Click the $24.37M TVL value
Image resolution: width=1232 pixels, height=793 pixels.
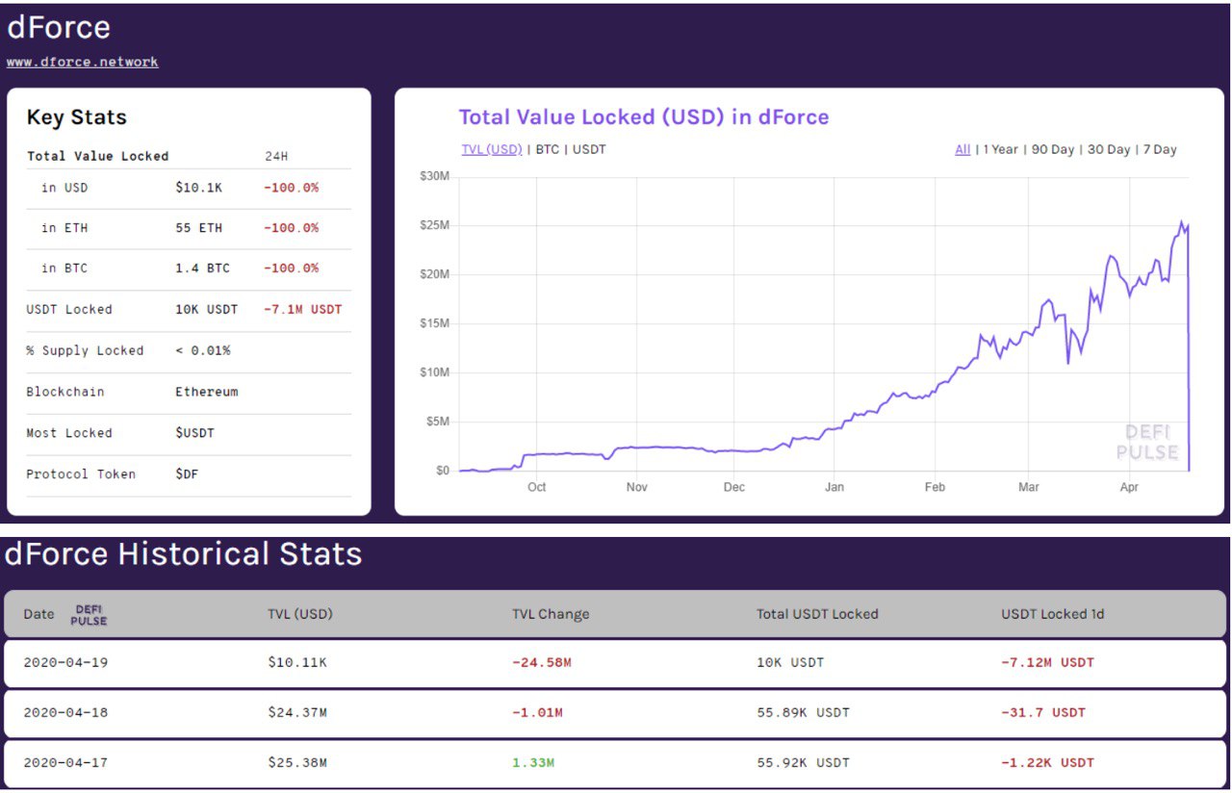[x=297, y=712]
